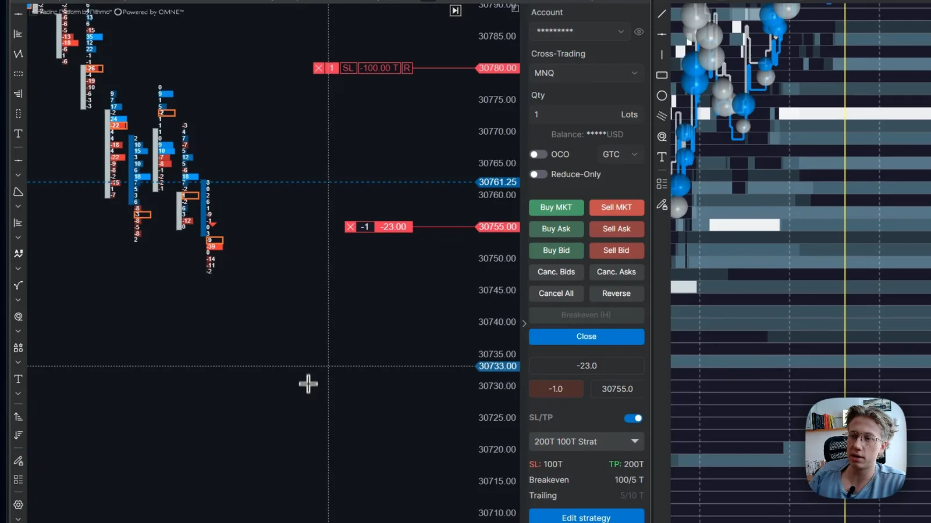Click the Edit strategy button
The width and height of the screenshot is (931, 523).
[x=587, y=517]
